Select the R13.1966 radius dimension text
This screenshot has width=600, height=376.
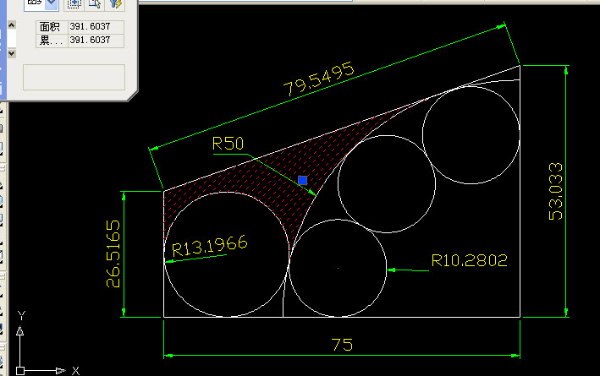pyautogui.click(x=210, y=246)
